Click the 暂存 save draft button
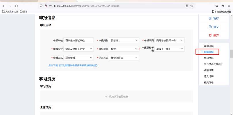 [213, 19]
